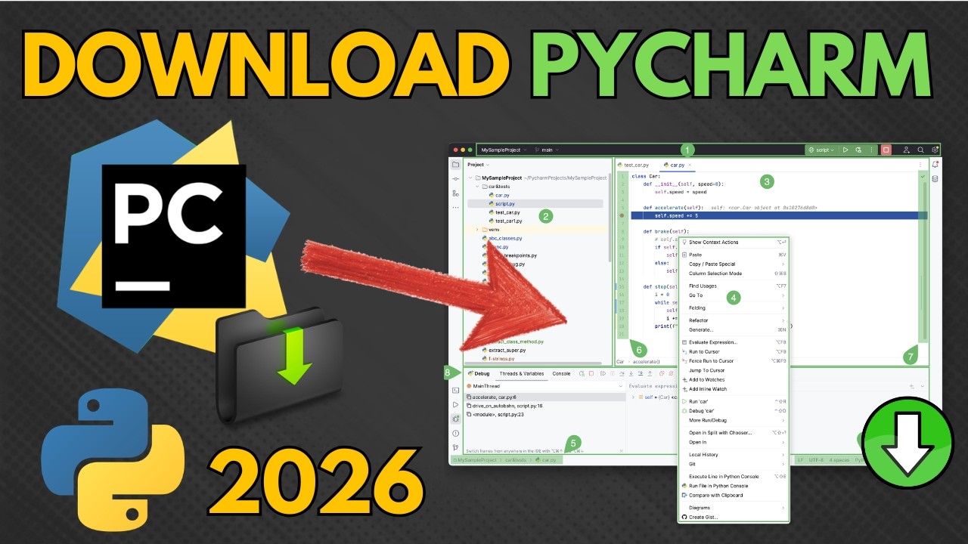Open the Project view dropdown header
This screenshot has width=968, height=544.
tap(478, 164)
